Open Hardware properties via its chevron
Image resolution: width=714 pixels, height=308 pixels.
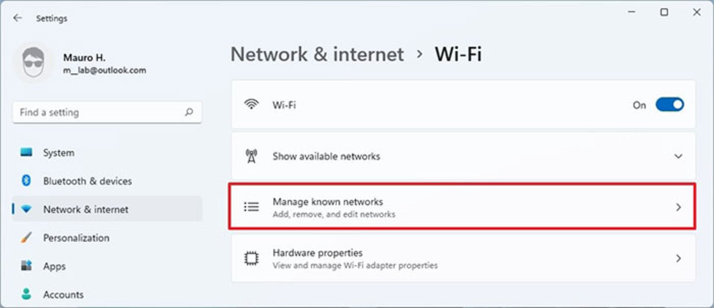pos(679,258)
